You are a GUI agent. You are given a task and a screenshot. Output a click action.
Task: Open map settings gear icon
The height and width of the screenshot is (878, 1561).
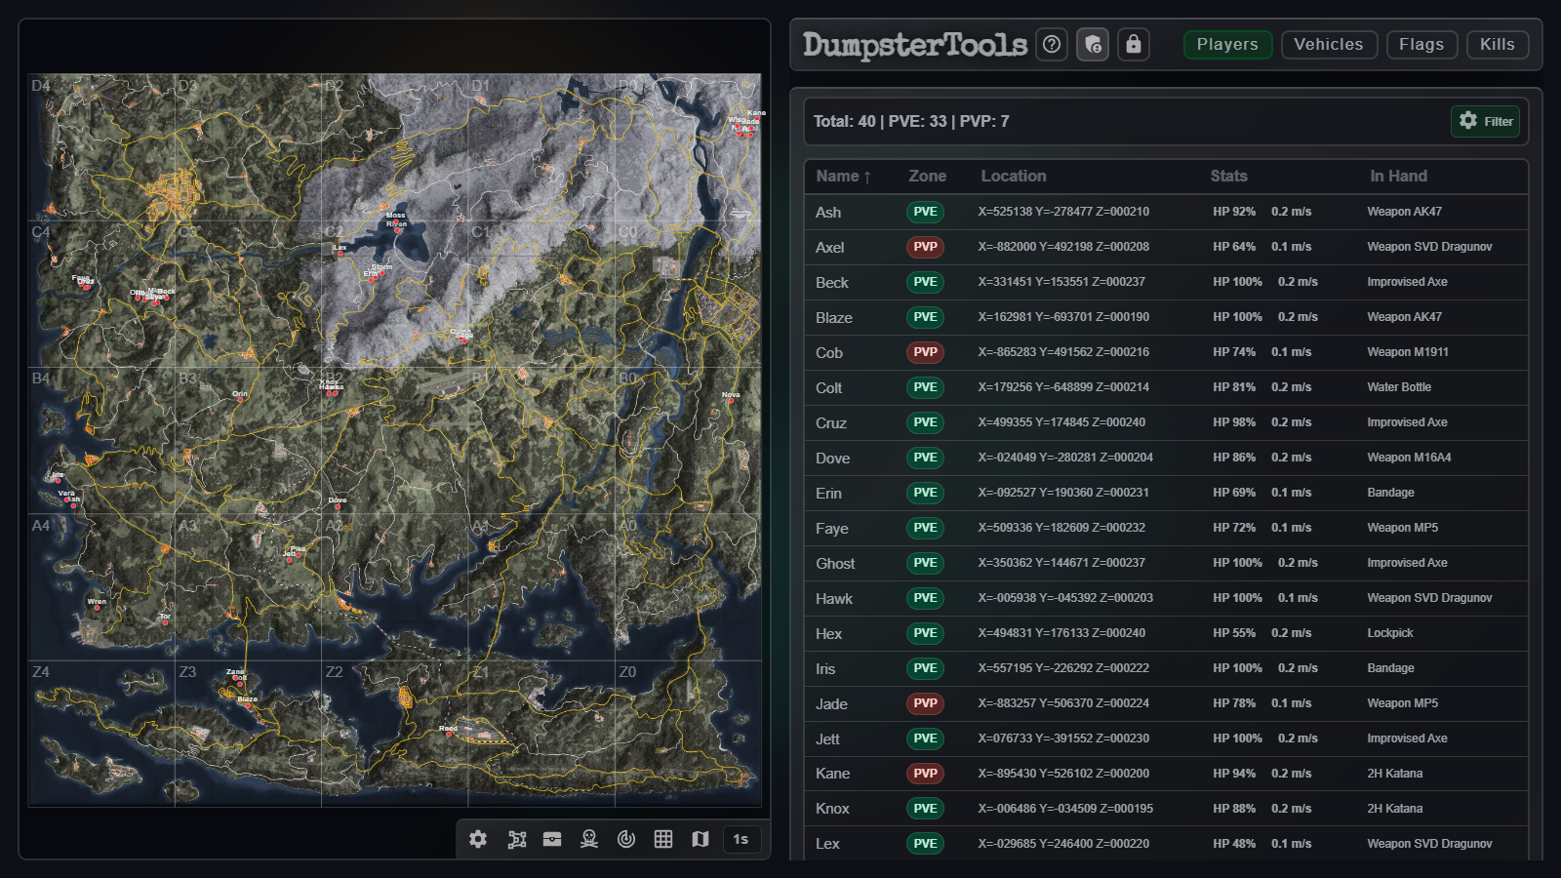[478, 839]
